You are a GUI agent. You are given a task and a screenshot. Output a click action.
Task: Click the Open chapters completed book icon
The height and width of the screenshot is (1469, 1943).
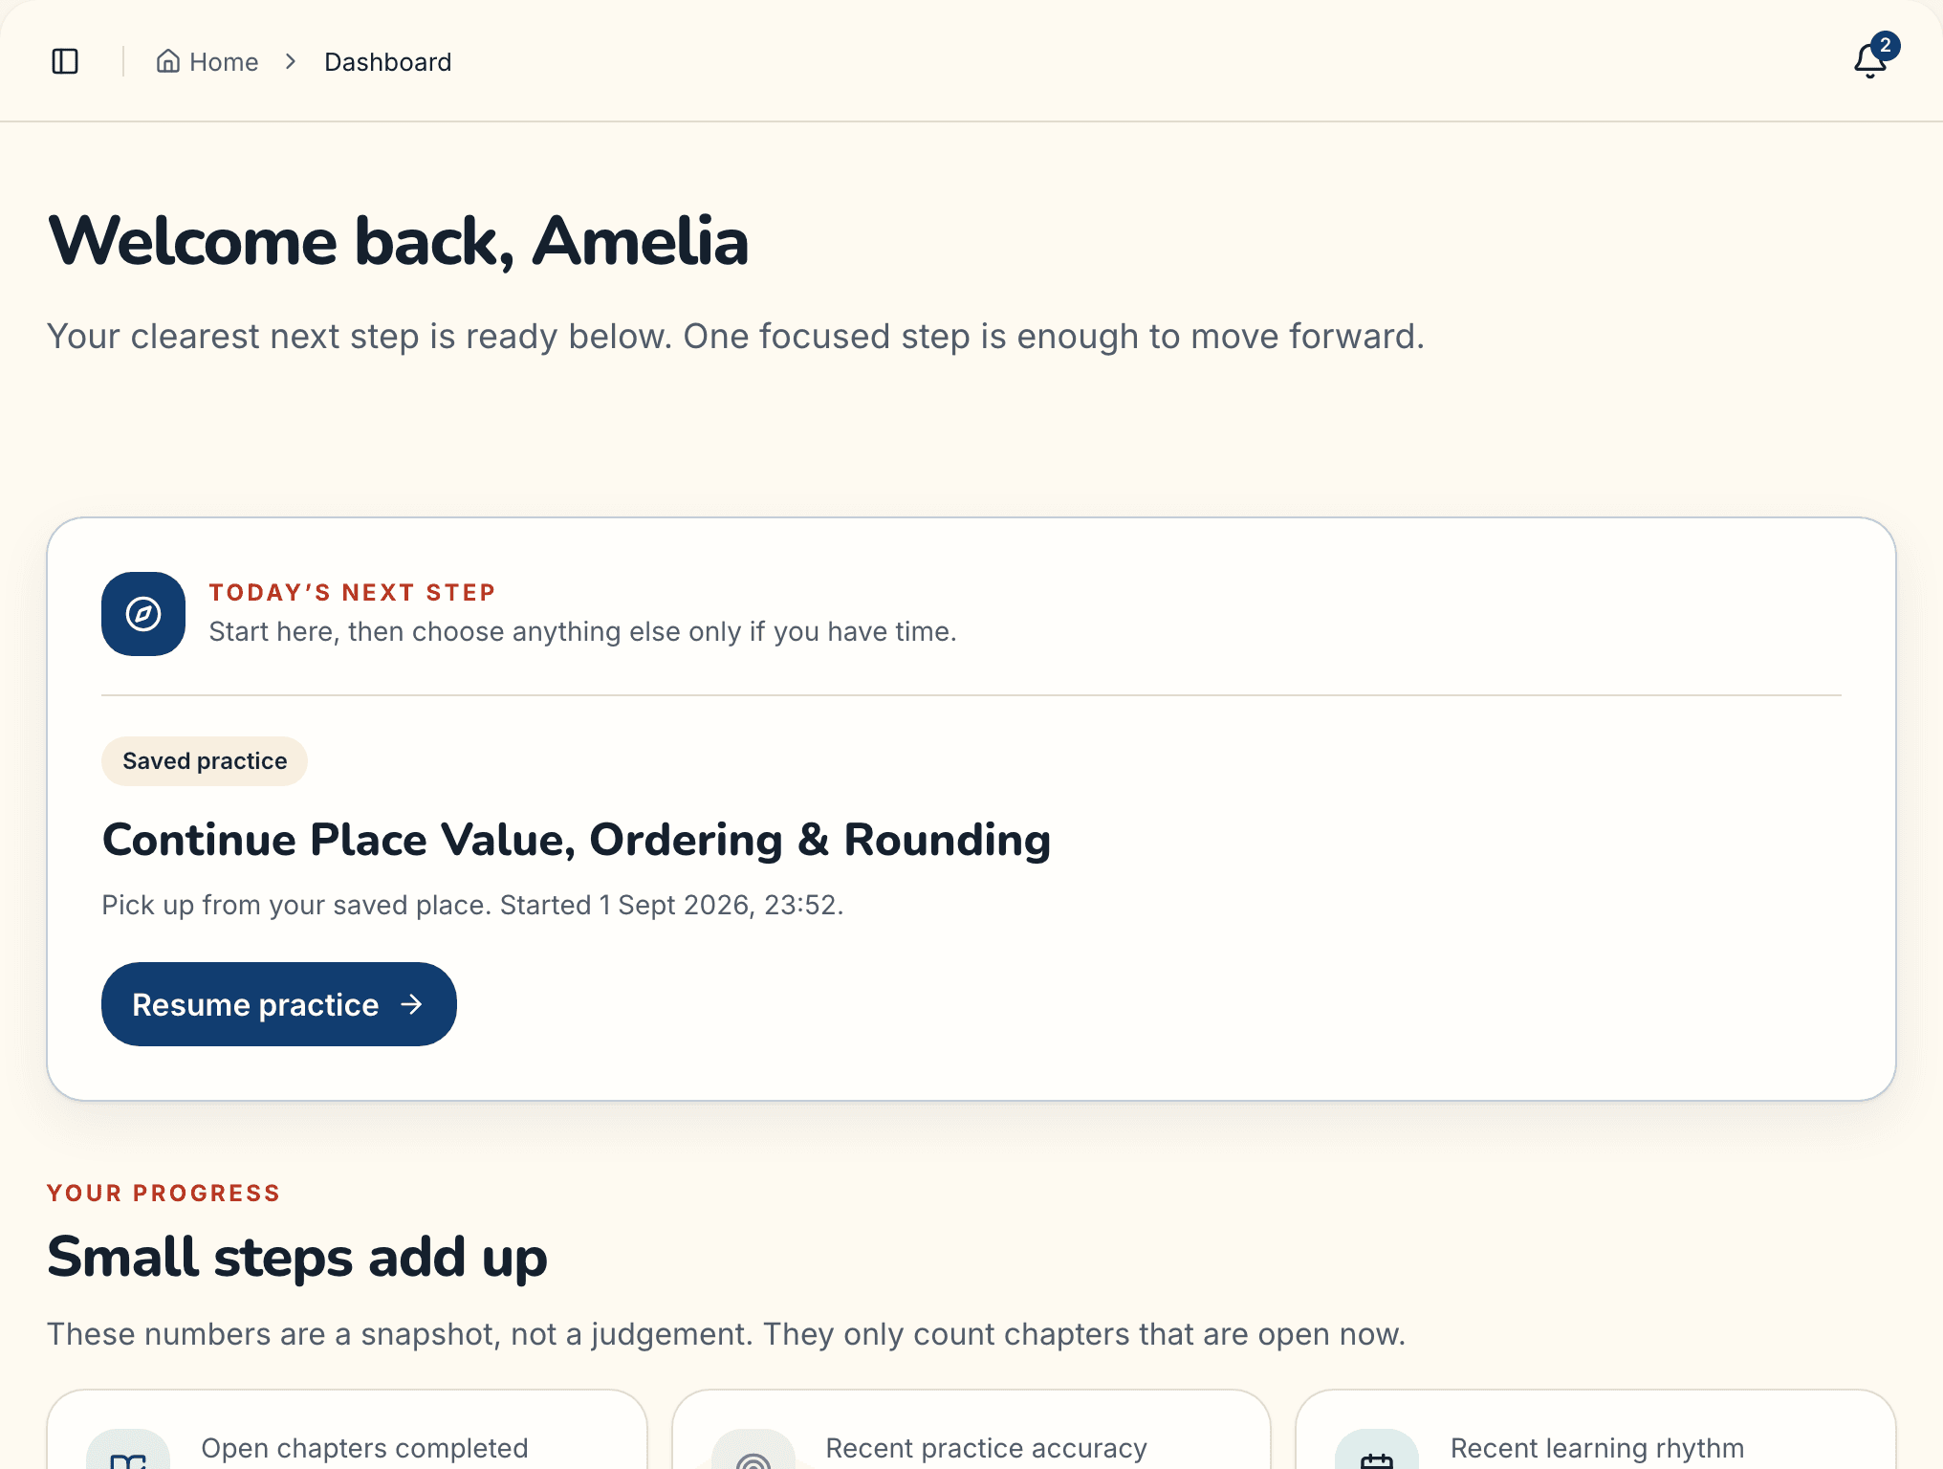pos(128,1454)
